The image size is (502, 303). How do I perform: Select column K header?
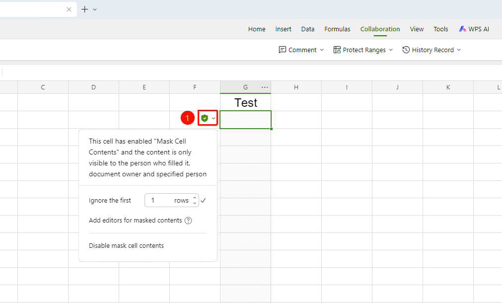[x=448, y=87]
